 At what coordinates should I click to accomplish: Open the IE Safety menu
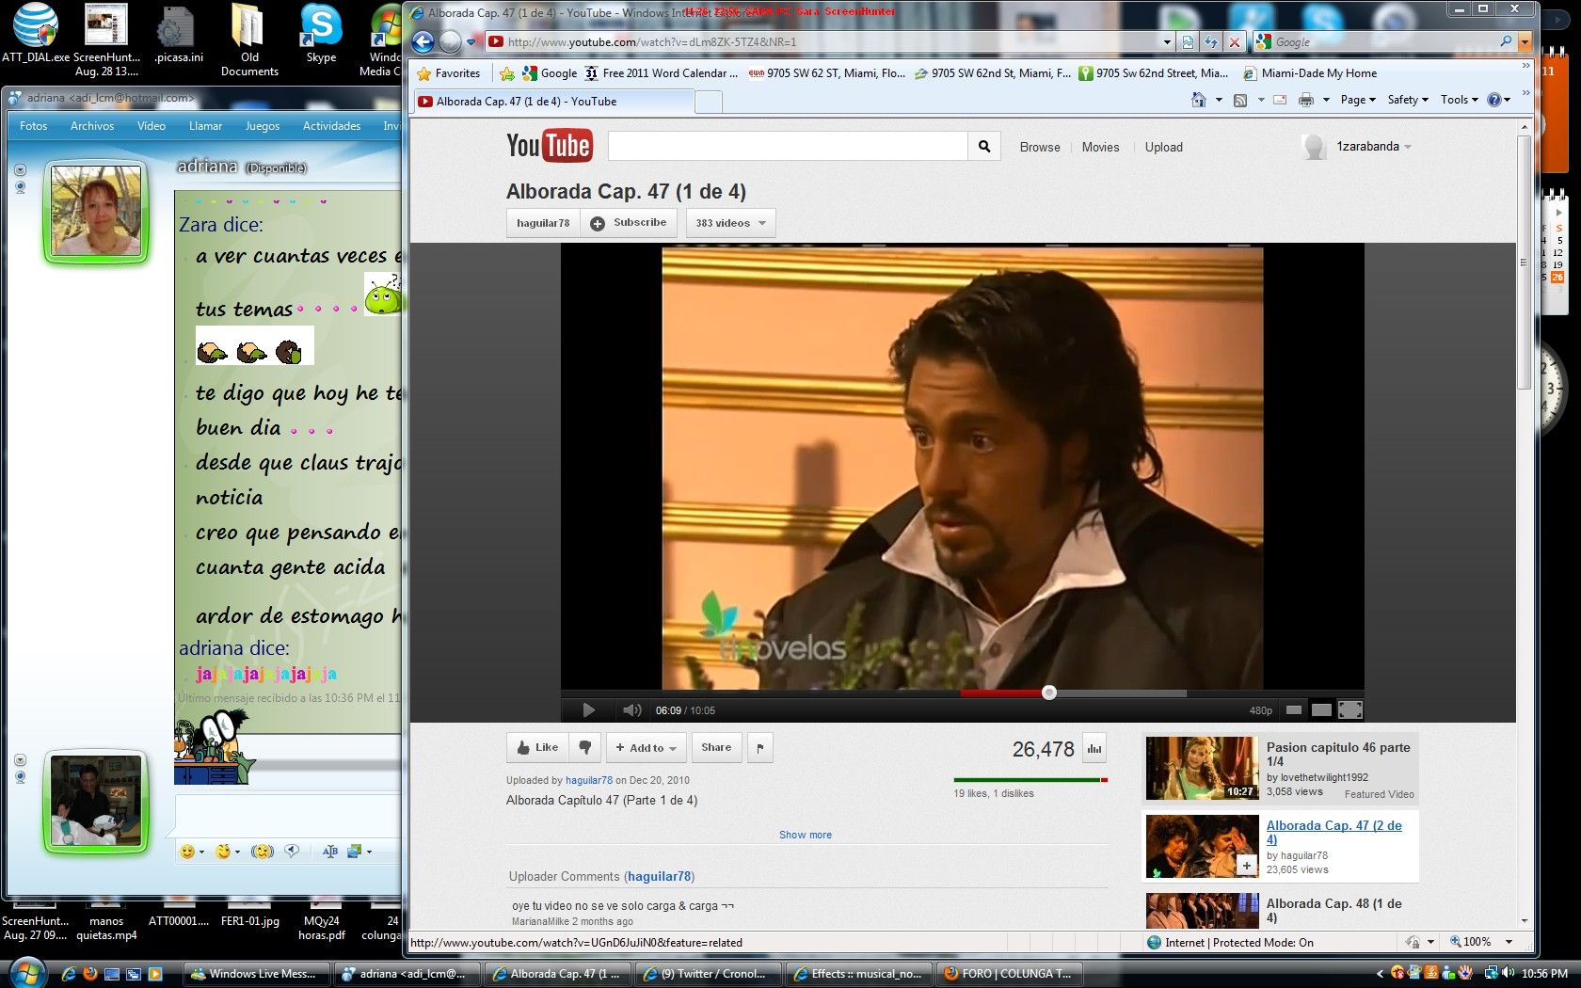pos(1407,100)
